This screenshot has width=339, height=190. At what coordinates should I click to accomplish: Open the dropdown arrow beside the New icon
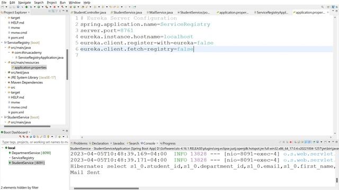point(6,7)
